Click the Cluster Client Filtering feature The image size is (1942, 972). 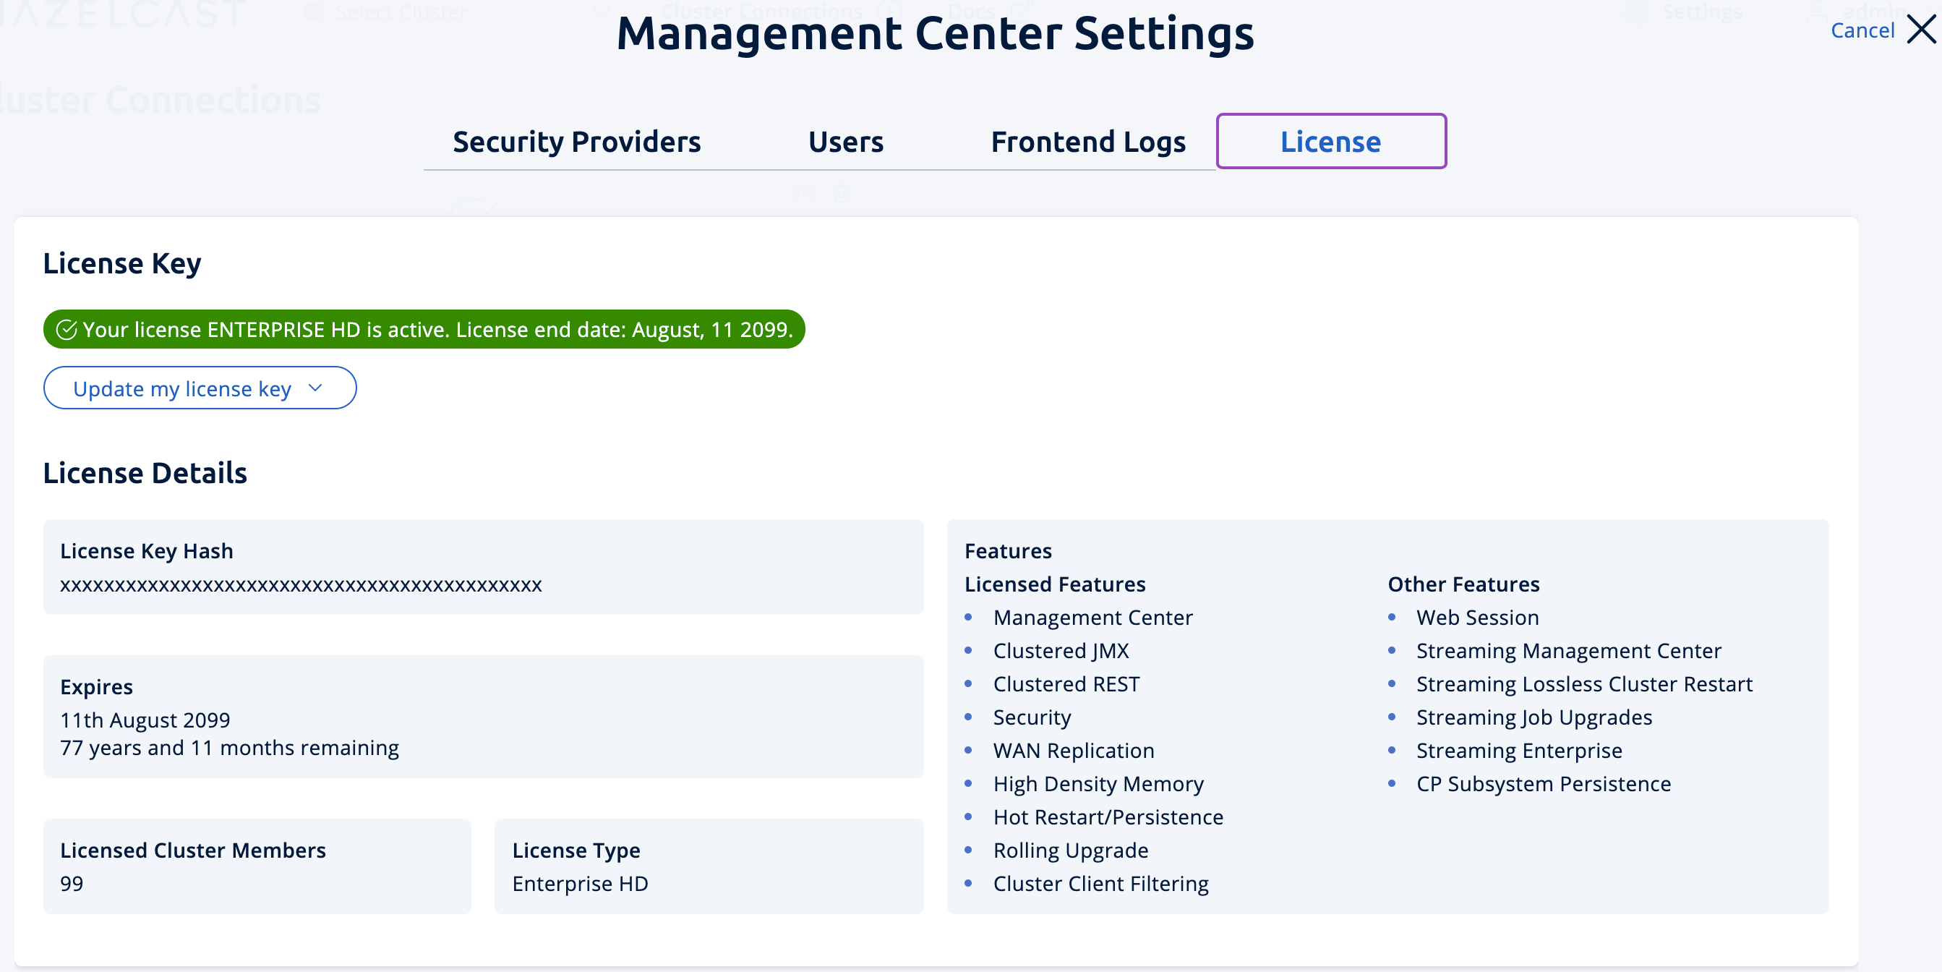coord(1100,883)
